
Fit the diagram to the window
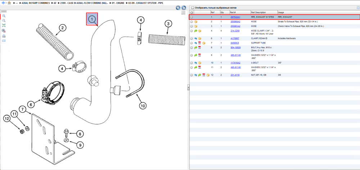(x=4, y=26)
